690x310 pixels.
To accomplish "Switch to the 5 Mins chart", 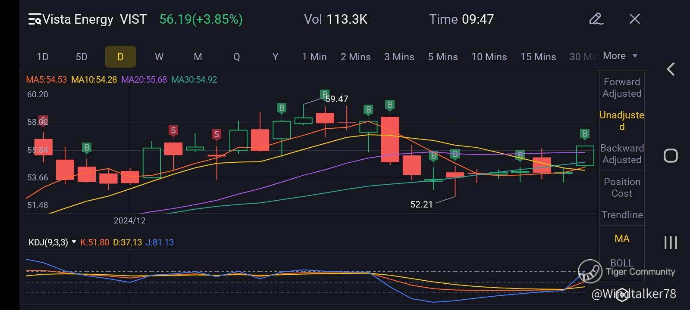I will point(443,57).
